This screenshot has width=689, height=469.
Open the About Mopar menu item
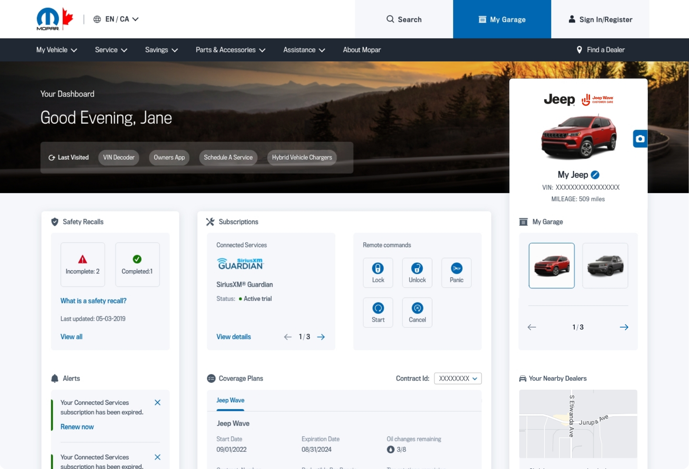tap(361, 50)
